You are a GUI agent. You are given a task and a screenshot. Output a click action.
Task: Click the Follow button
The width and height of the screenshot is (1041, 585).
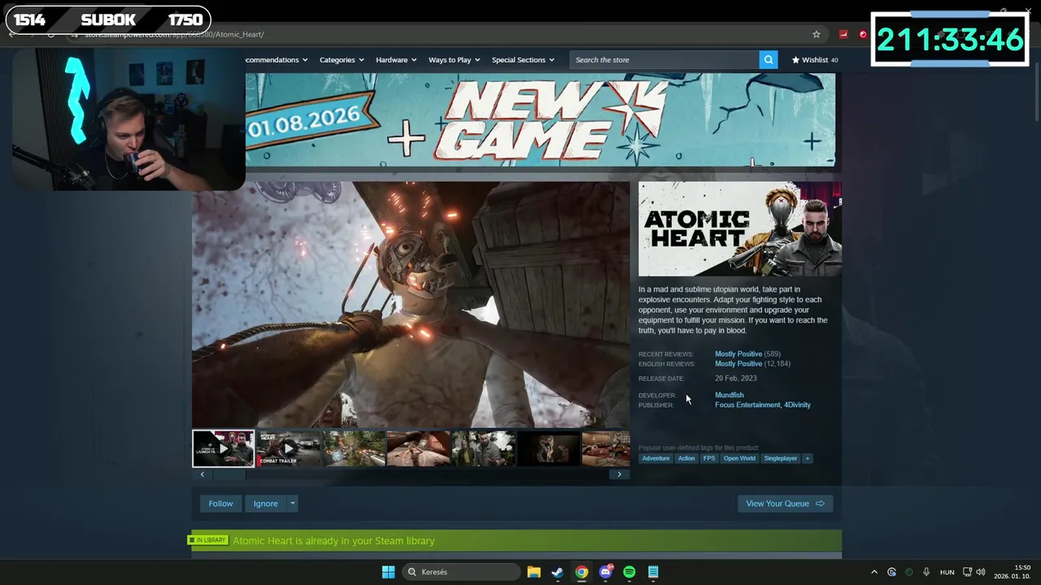click(x=220, y=504)
